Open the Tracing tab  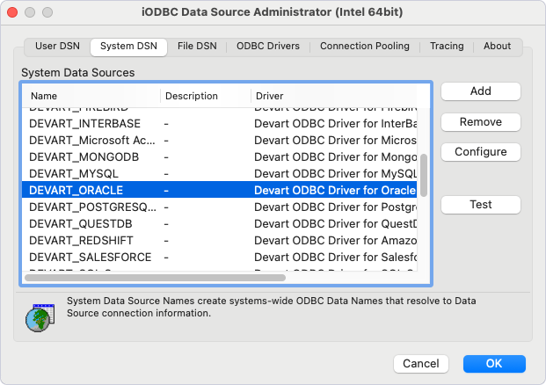[448, 47]
